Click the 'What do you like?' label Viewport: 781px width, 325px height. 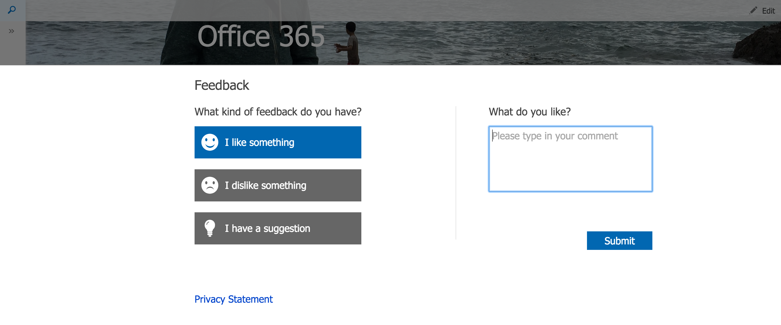click(530, 112)
